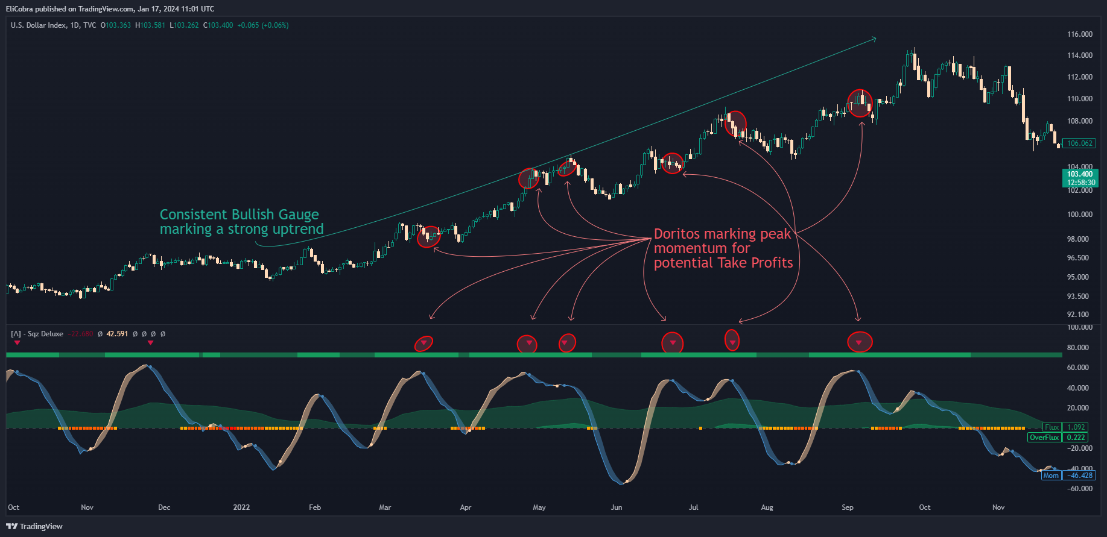
Task: Click 112.000 on the price scale
Action: point(1079,77)
